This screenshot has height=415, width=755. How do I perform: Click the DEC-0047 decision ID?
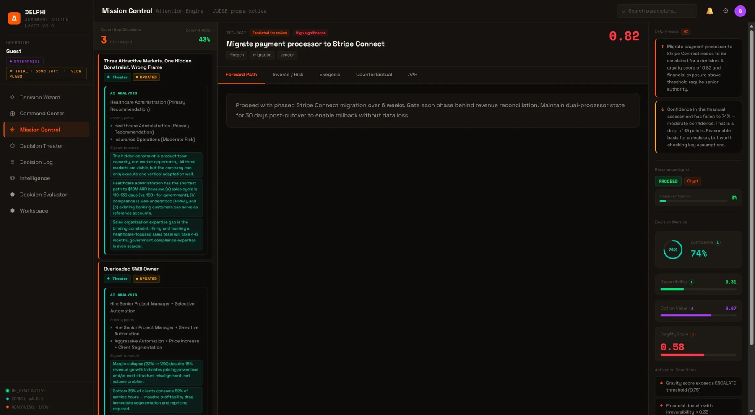[x=236, y=33]
